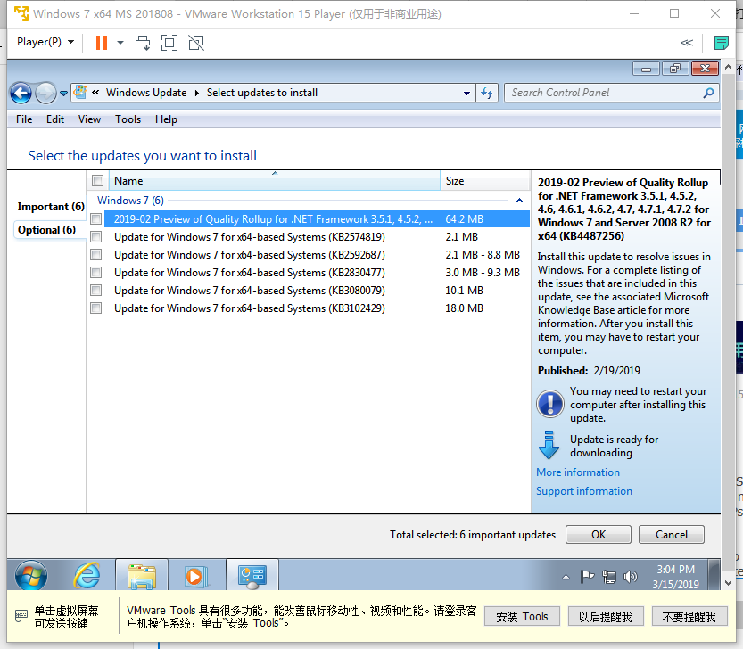Go back in Control Panel navigation
This screenshot has width=743, height=649.
(x=21, y=93)
